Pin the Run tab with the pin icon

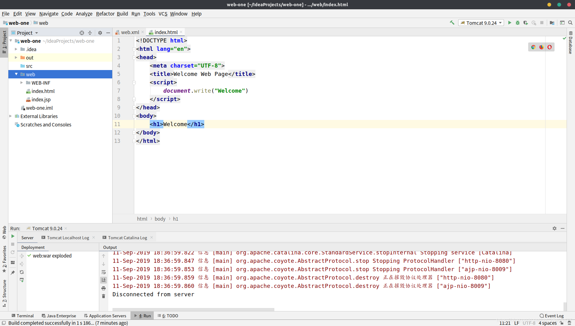tap(13, 272)
